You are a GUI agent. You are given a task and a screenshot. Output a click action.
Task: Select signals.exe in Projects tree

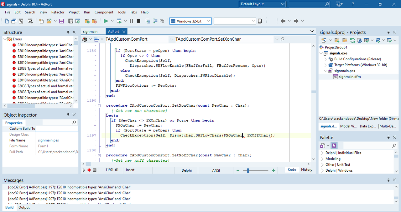coord(338,53)
